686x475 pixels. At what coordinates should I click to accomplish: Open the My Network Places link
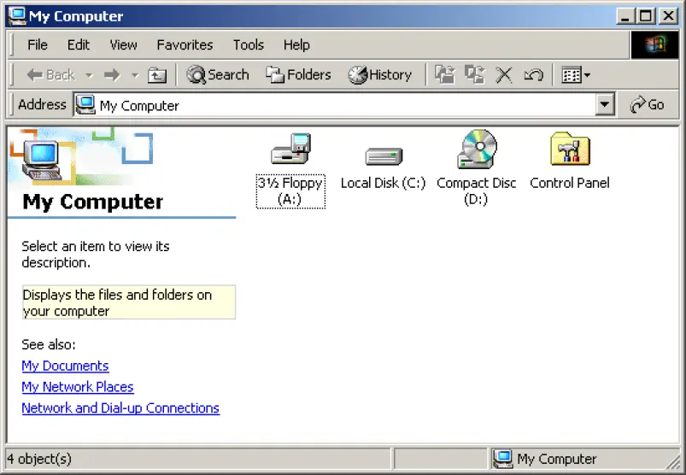point(78,387)
